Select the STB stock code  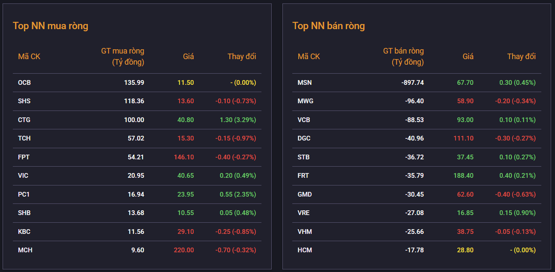(x=304, y=157)
